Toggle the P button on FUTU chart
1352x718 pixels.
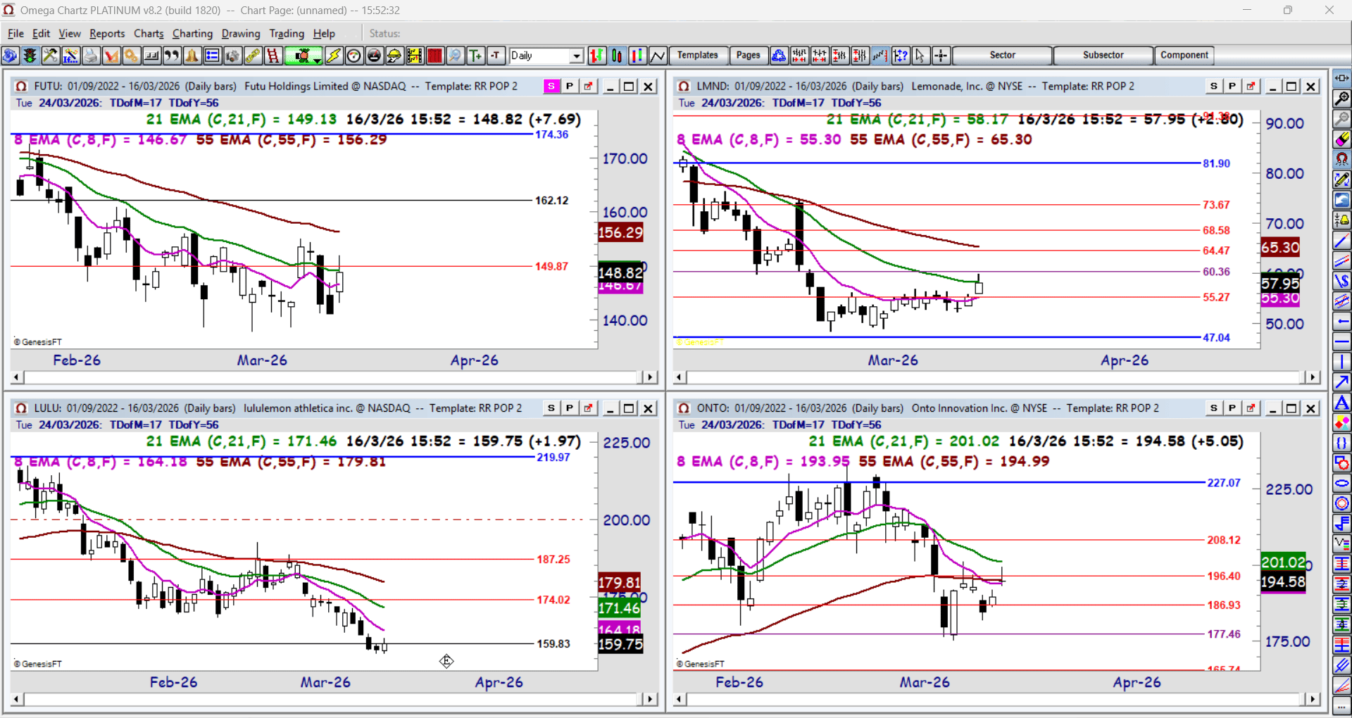[x=570, y=87]
